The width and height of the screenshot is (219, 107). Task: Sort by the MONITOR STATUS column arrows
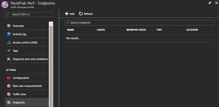151,30
